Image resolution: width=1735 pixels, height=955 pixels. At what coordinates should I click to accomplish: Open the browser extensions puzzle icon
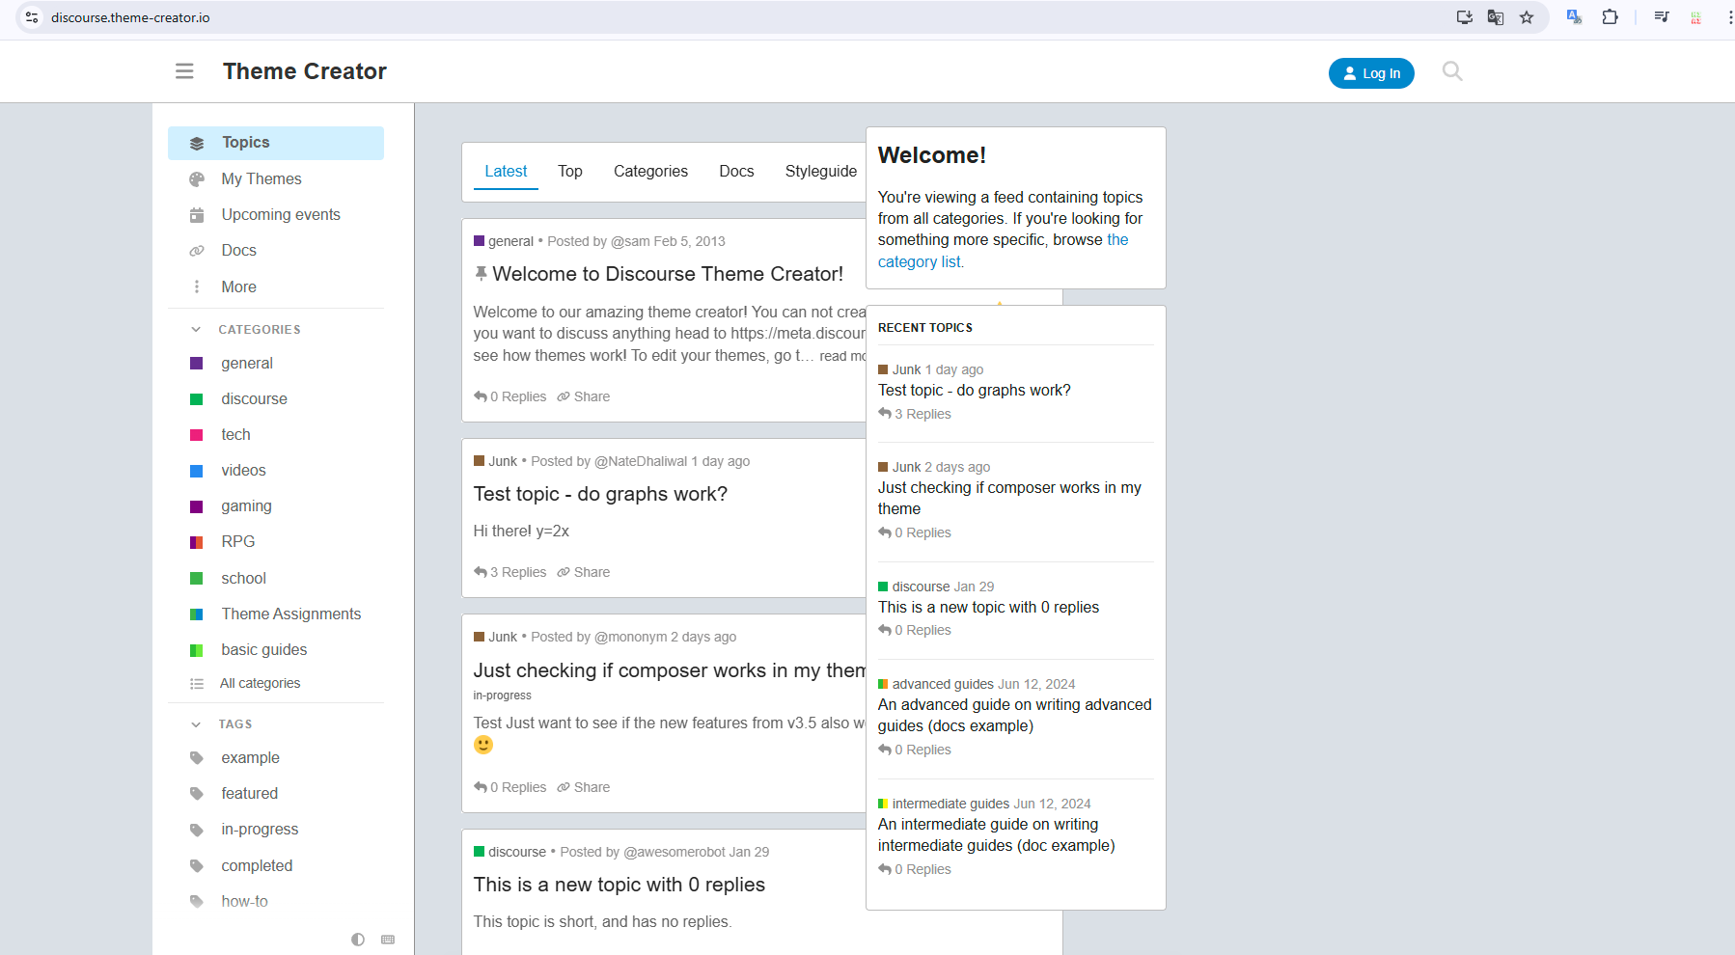point(1610,17)
